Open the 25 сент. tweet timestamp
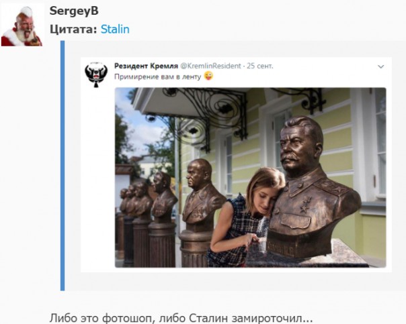Image resolution: width=406 pixels, height=324 pixels. click(x=259, y=66)
